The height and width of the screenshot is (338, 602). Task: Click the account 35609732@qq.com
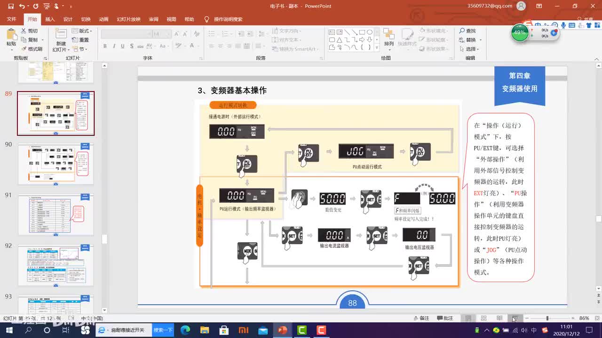tap(489, 6)
